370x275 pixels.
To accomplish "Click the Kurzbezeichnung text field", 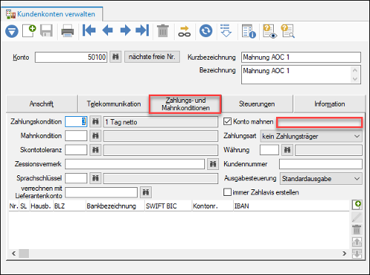I will [301, 57].
